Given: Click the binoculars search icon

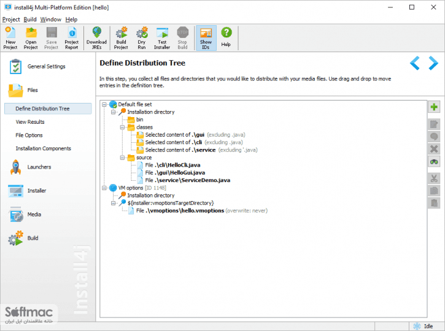Looking at the screenshot, I should (434, 162).
